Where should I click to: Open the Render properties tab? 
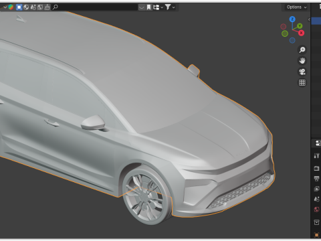coord(316,168)
